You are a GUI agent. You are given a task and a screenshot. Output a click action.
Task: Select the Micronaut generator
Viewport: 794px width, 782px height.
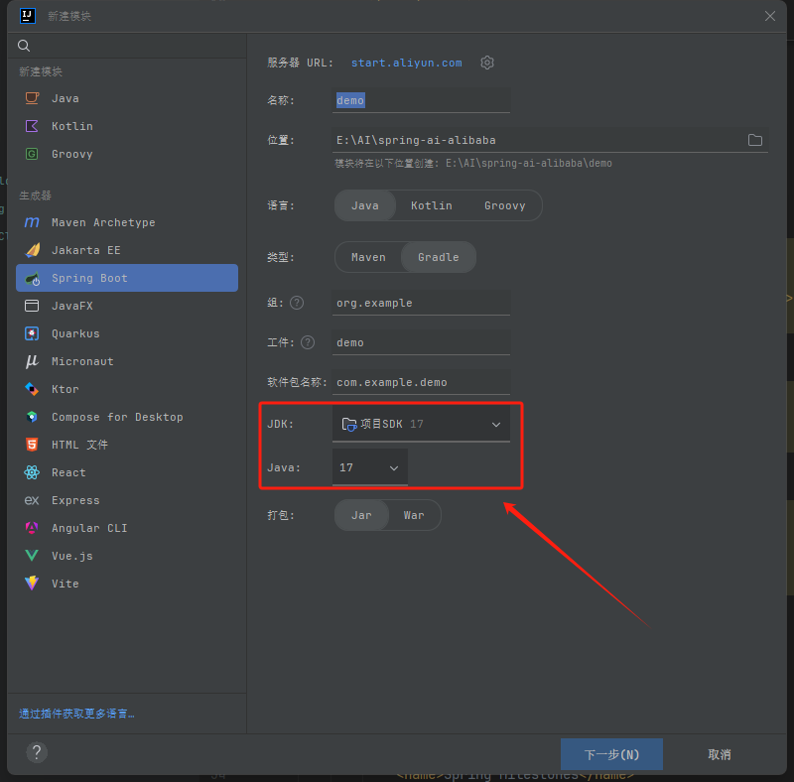click(x=127, y=361)
